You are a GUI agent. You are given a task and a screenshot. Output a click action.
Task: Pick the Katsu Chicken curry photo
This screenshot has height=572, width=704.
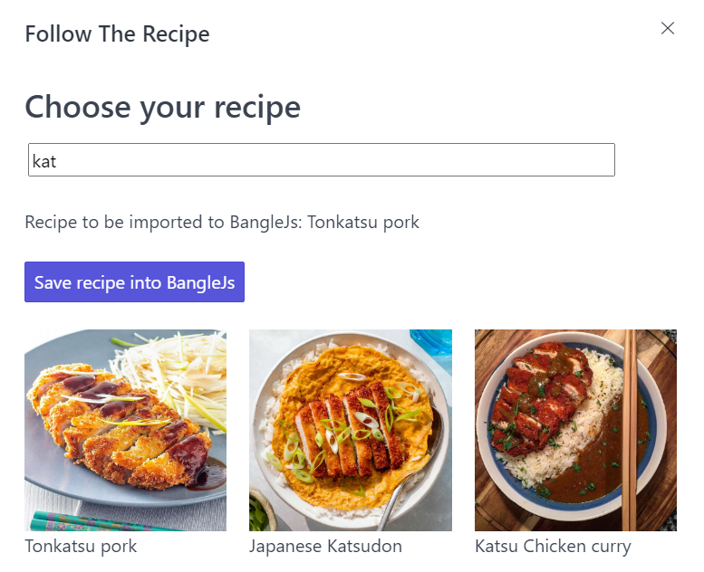click(575, 430)
